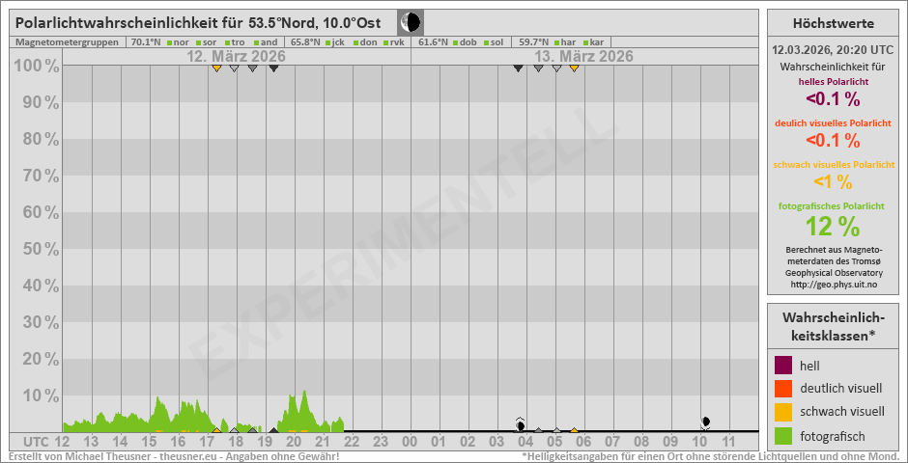Select the green 'fotografisch' legend swatch
Image resolution: width=908 pixels, height=463 pixels.
[x=783, y=435]
